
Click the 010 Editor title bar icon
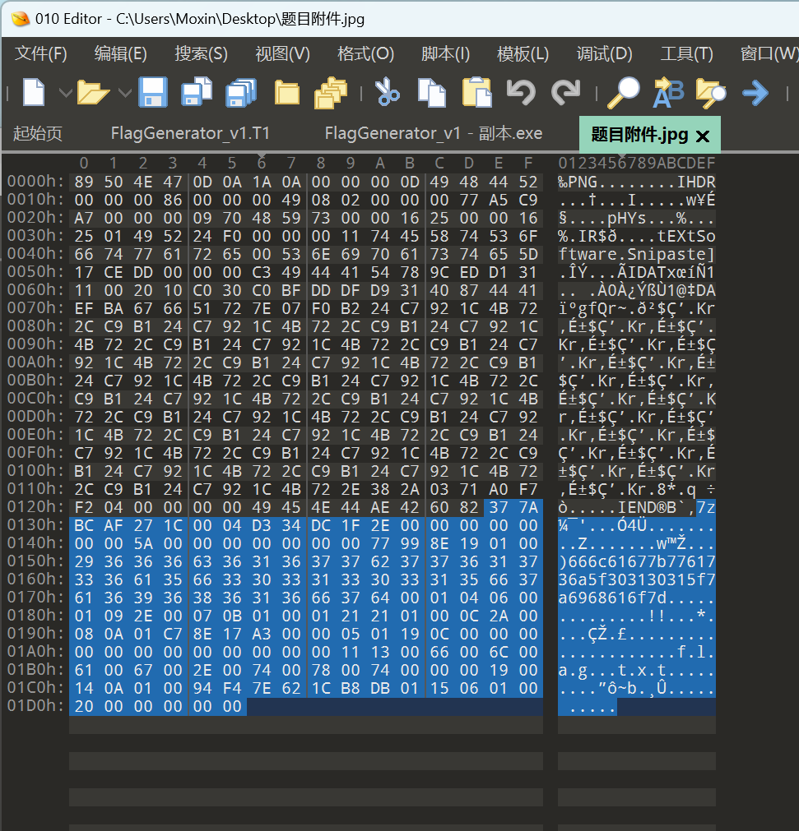click(21, 19)
